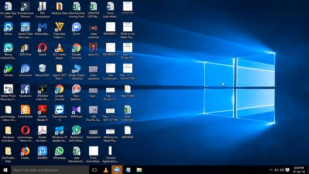Screen dimensions: 309x174
Task: Open the volume control in system tray
Action: tap(282, 170)
